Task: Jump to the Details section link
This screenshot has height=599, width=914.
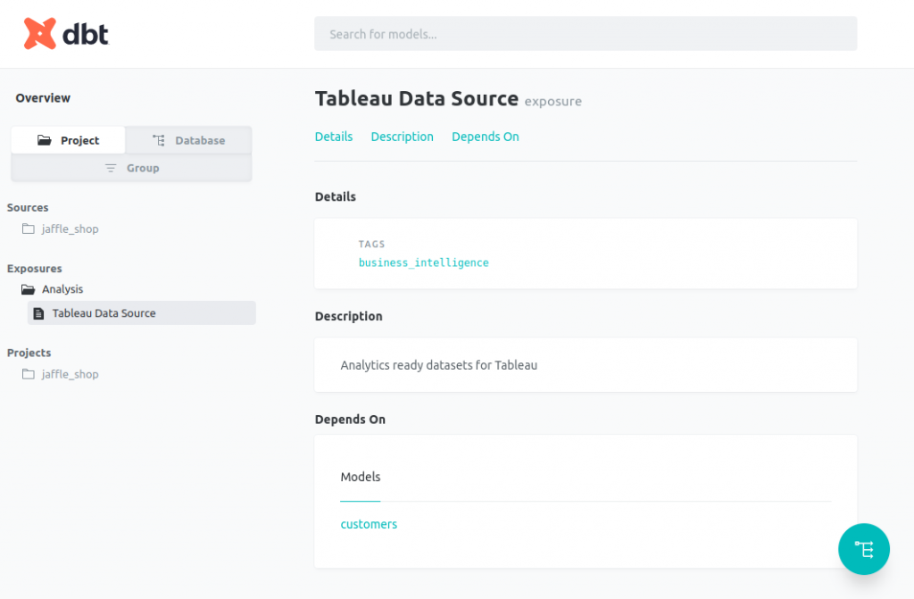Action: click(334, 137)
